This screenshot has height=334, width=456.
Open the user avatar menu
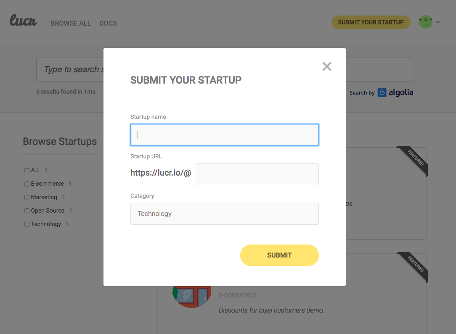point(425,22)
